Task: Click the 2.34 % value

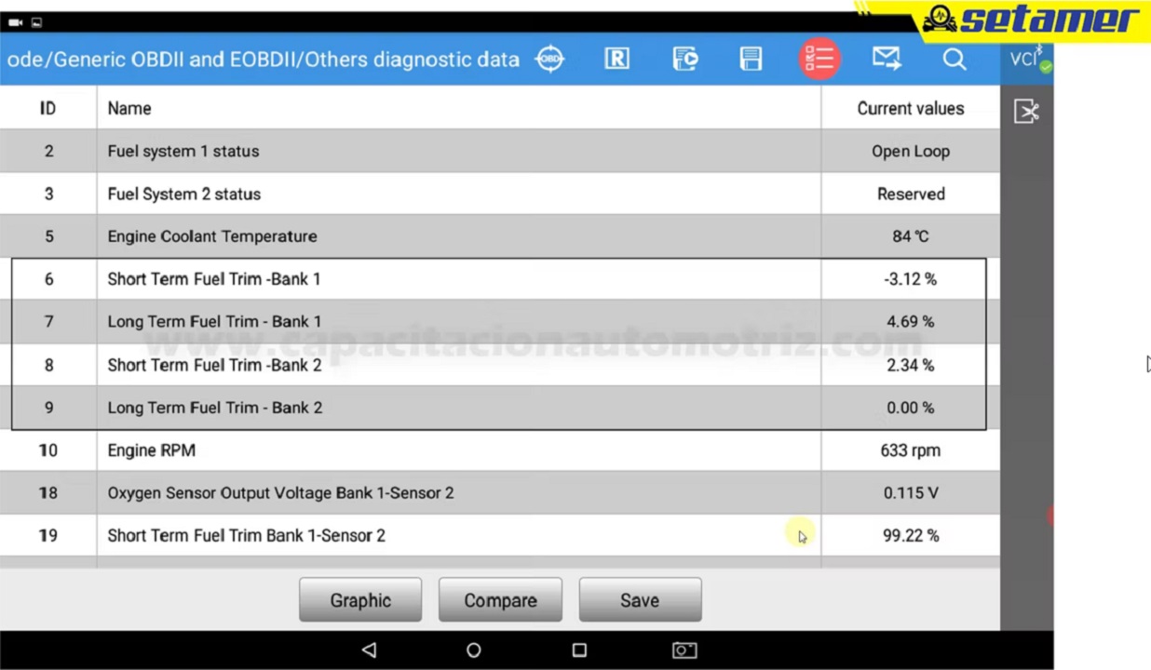Action: click(911, 365)
